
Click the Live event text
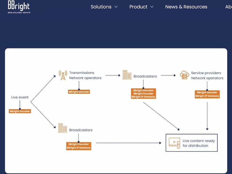pos(20,97)
